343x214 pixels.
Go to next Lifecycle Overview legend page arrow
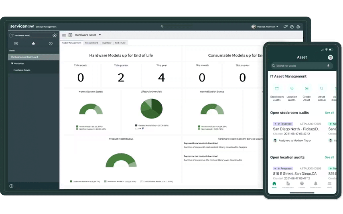pos(143,128)
